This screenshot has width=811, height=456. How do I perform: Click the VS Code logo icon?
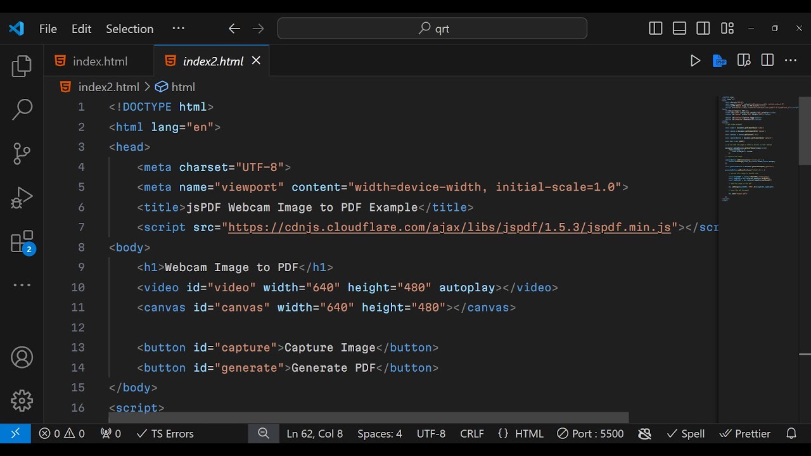(x=16, y=28)
